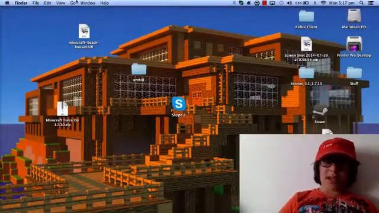This screenshot has height=213, width=379.
Task: Open the Finder menu
Action: tap(21, 3)
